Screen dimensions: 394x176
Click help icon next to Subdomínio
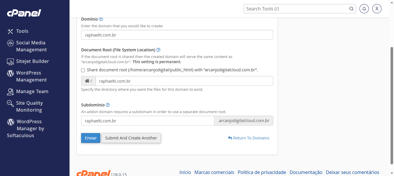(x=108, y=105)
